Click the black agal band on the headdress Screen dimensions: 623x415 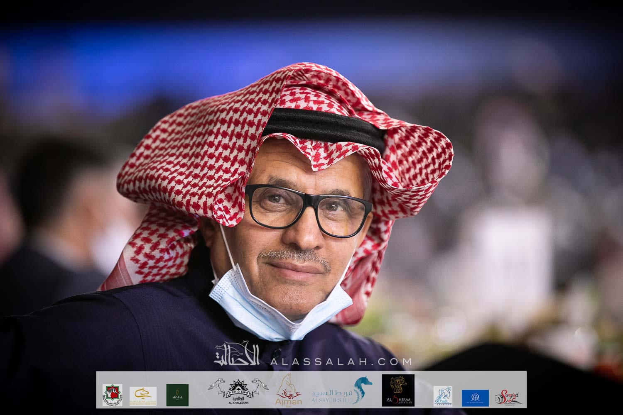pos(324,125)
